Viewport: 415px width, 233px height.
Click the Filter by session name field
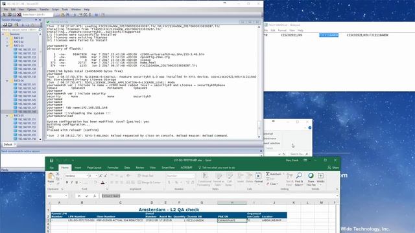tap(19, 30)
